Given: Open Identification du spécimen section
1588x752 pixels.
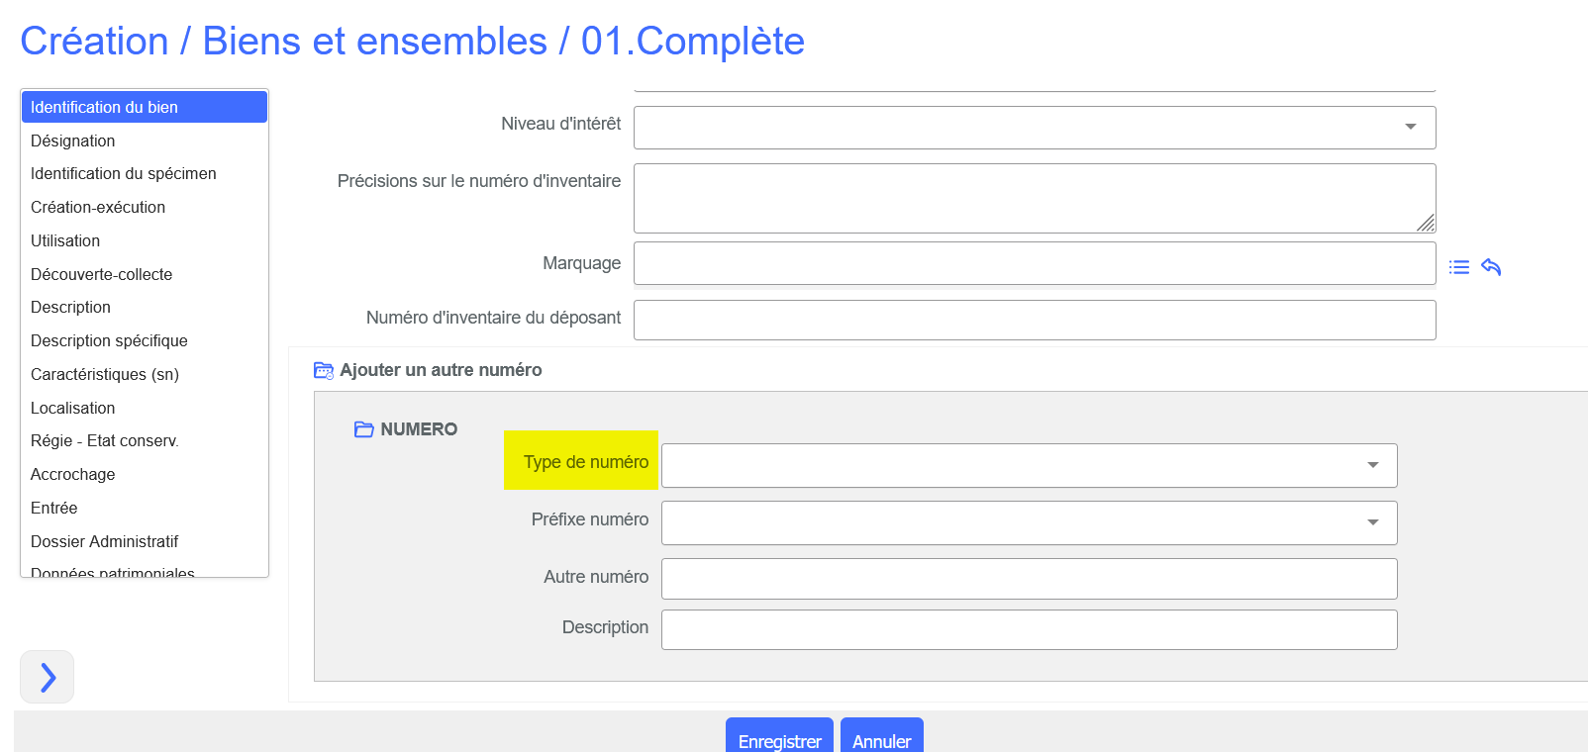Looking at the screenshot, I should tap(124, 174).
